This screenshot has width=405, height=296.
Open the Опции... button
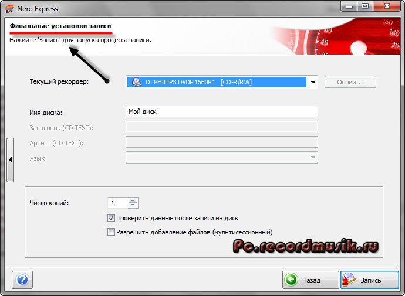click(350, 82)
